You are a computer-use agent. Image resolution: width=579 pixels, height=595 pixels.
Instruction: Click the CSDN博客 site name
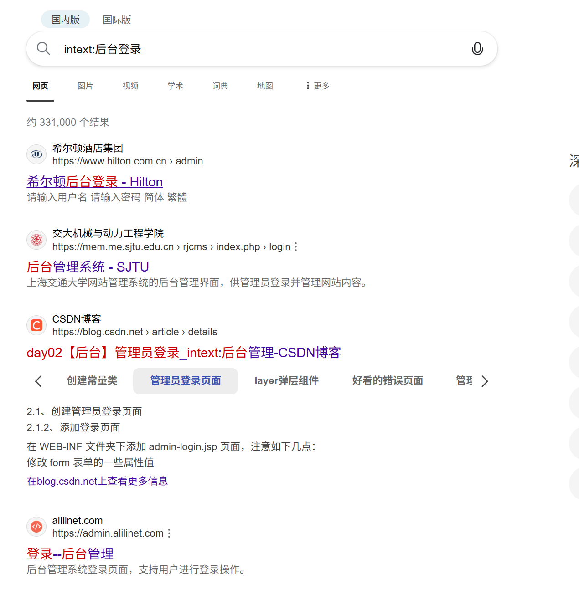pos(77,319)
